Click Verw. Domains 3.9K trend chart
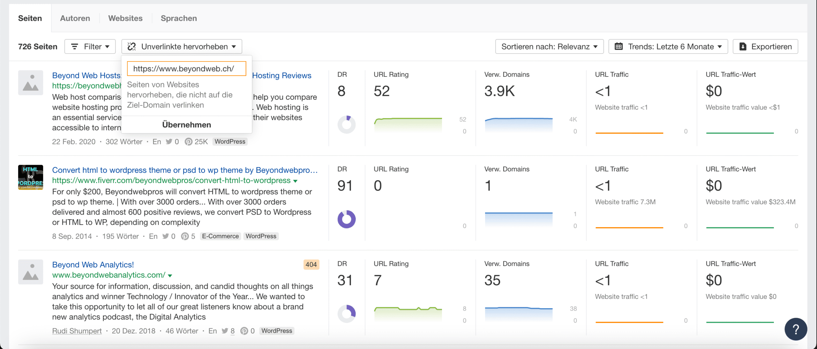The image size is (817, 349). [x=519, y=125]
